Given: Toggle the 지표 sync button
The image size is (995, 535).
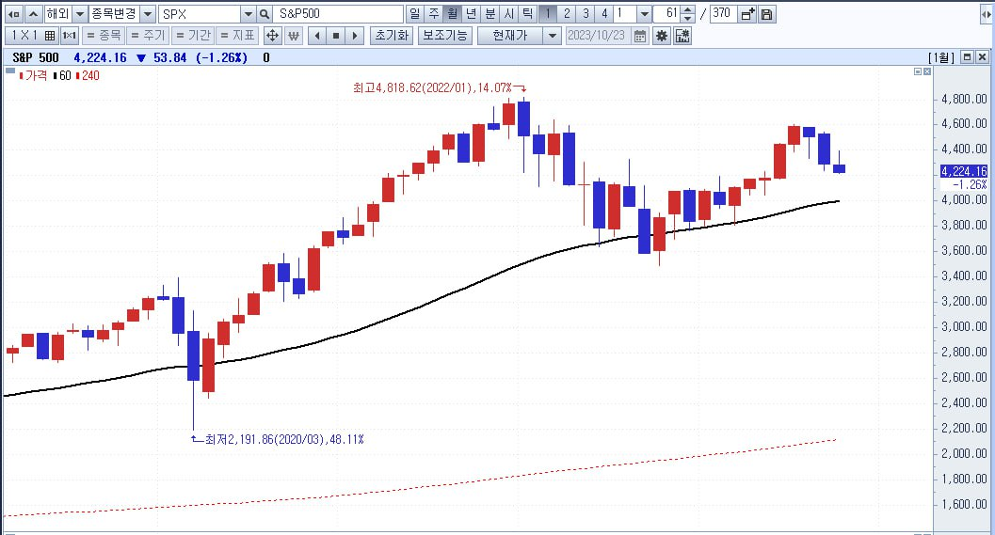Looking at the screenshot, I should [x=236, y=36].
